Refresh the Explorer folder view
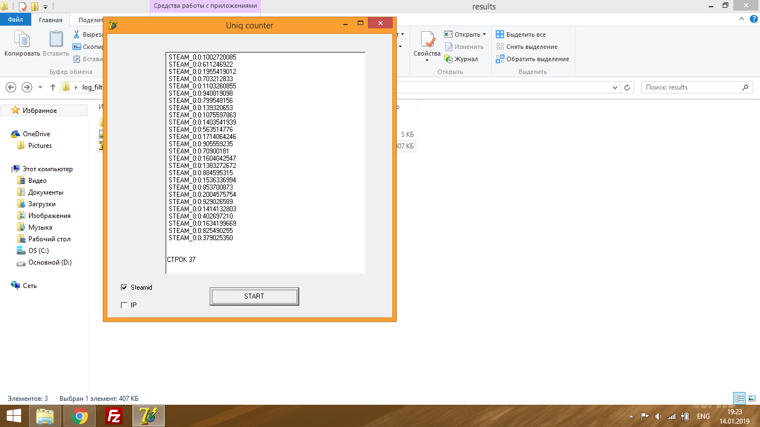Viewport: 760px width, 427px height. coord(628,87)
